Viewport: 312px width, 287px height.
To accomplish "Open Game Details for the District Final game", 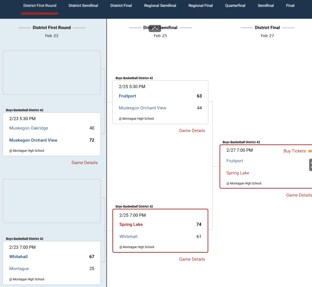I will click(299, 195).
